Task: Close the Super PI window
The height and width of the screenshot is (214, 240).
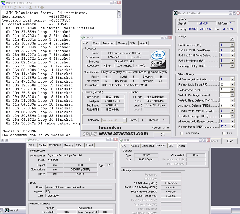Action: pyautogui.click(x=119, y=3)
